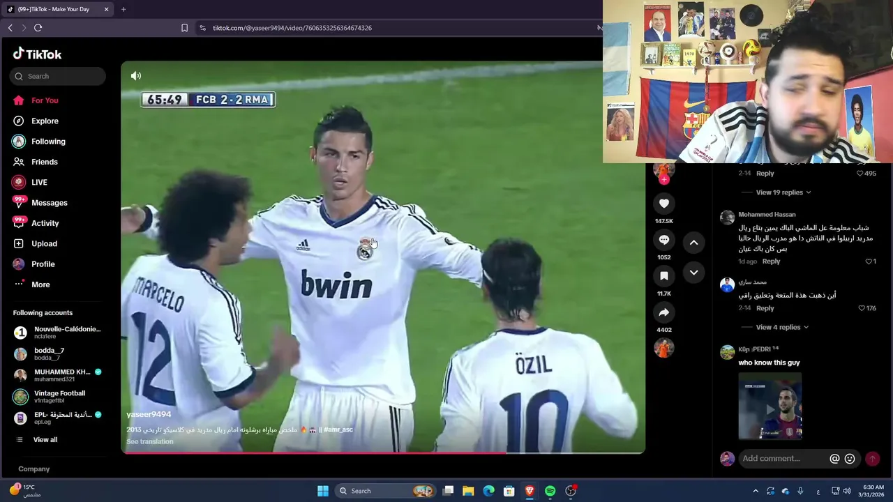Expand the More menu
This screenshot has height=502, width=893.
click(40, 284)
